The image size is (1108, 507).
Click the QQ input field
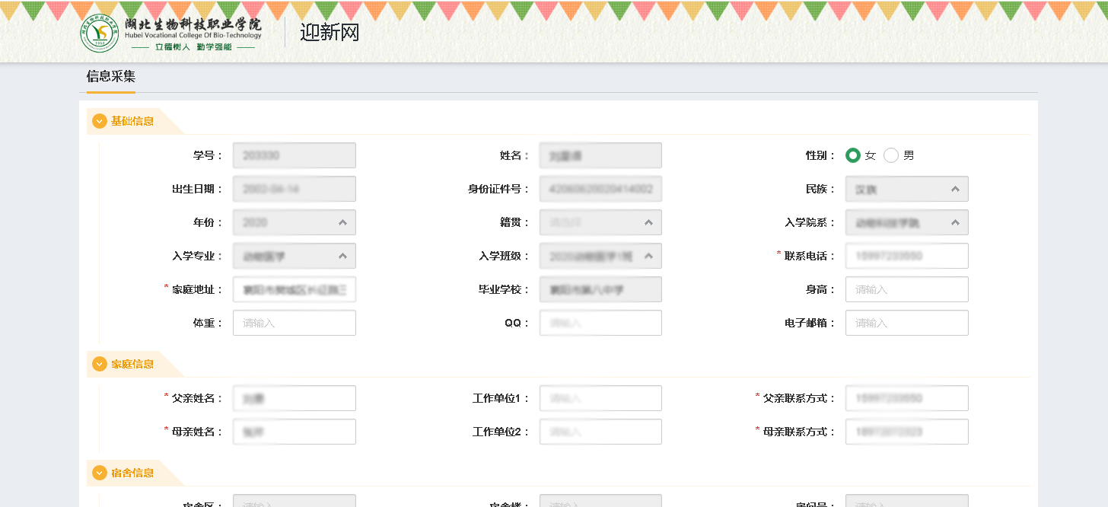pyautogui.click(x=600, y=323)
